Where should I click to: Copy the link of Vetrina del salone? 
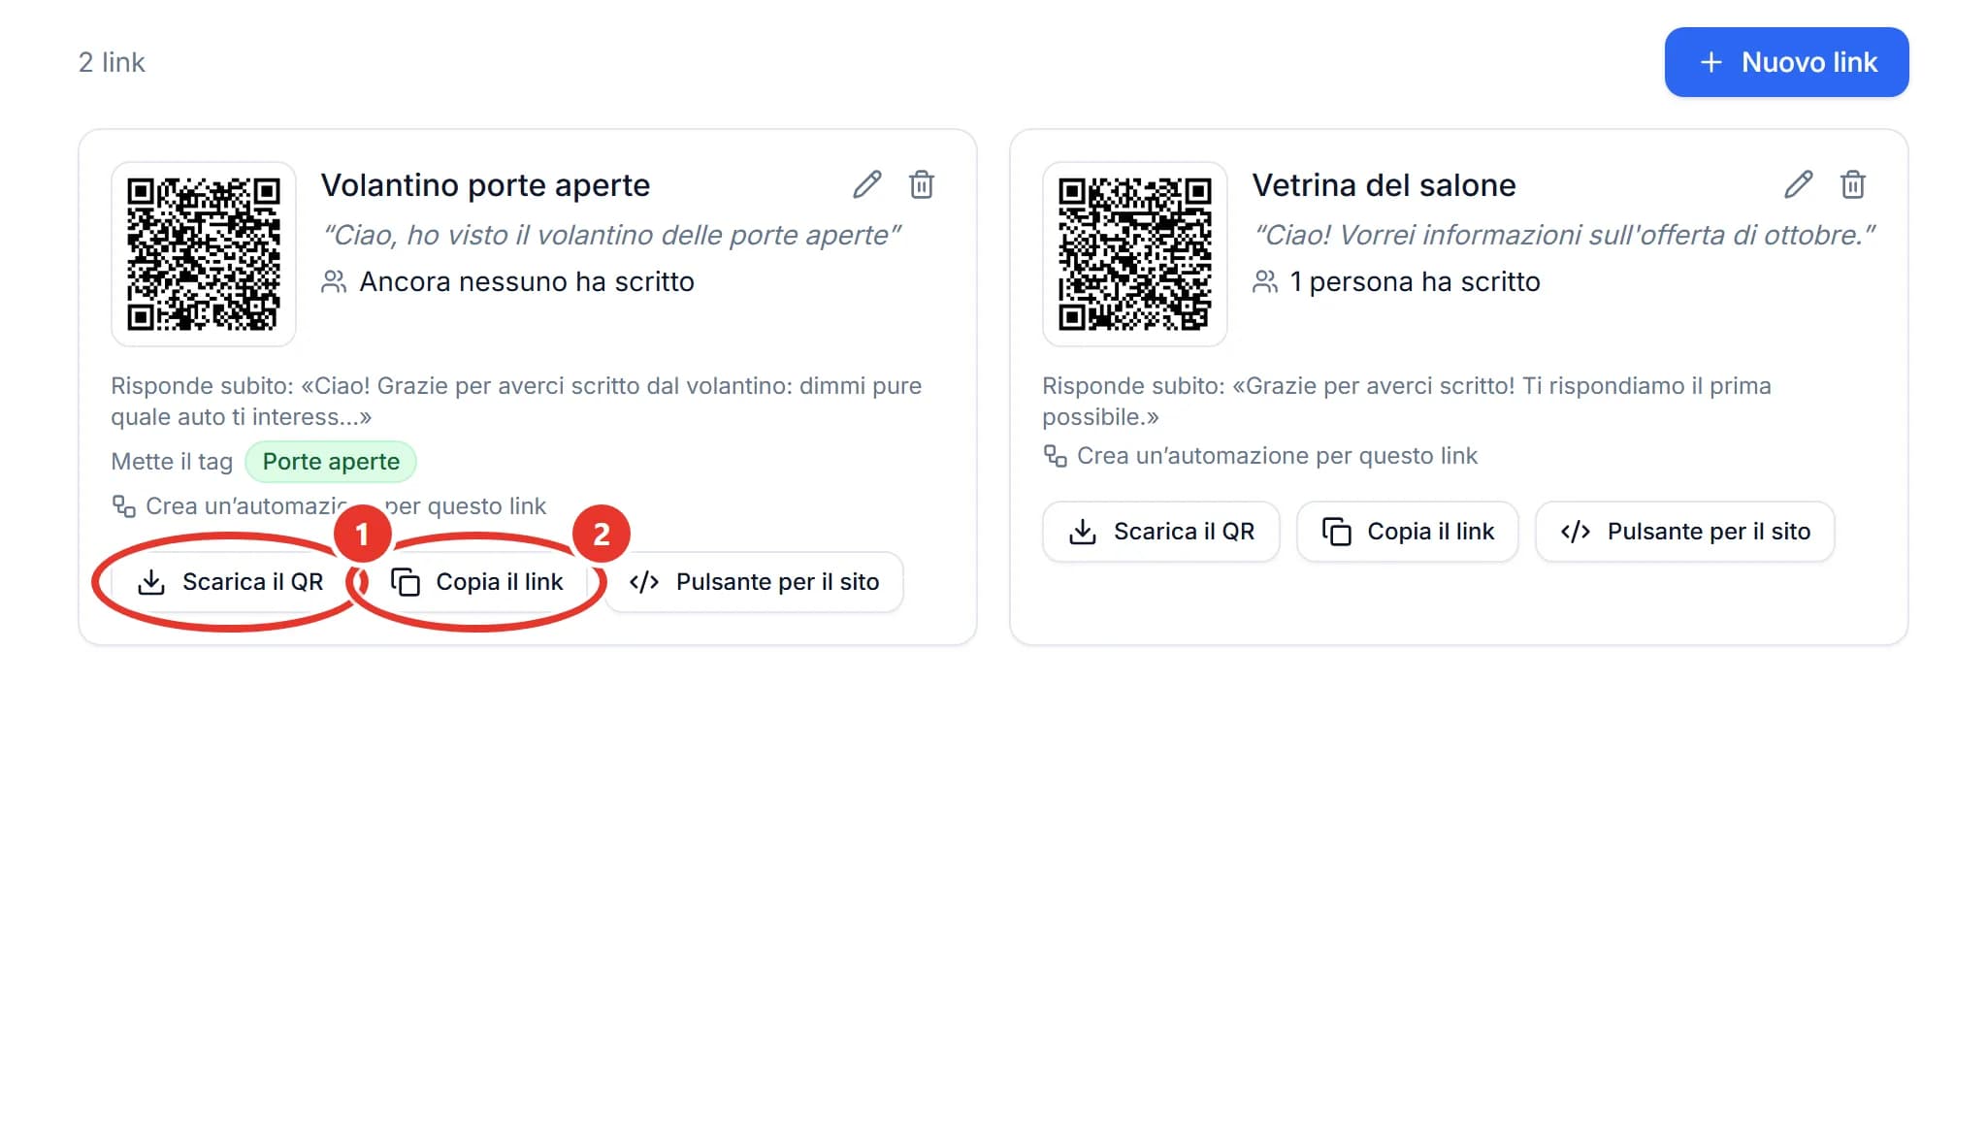coord(1408,532)
